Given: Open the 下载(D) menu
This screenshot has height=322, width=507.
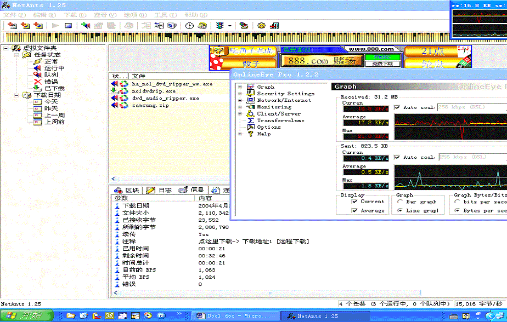Looking at the screenshot, I should pyautogui.click(x=75, y=15).
